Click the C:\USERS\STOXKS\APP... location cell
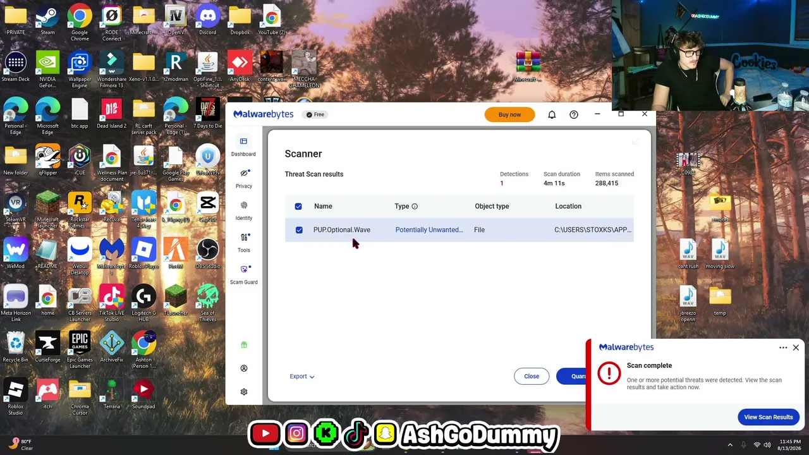Image resolution: width=809 pixels, height=455 pixels. pos(593,230)
